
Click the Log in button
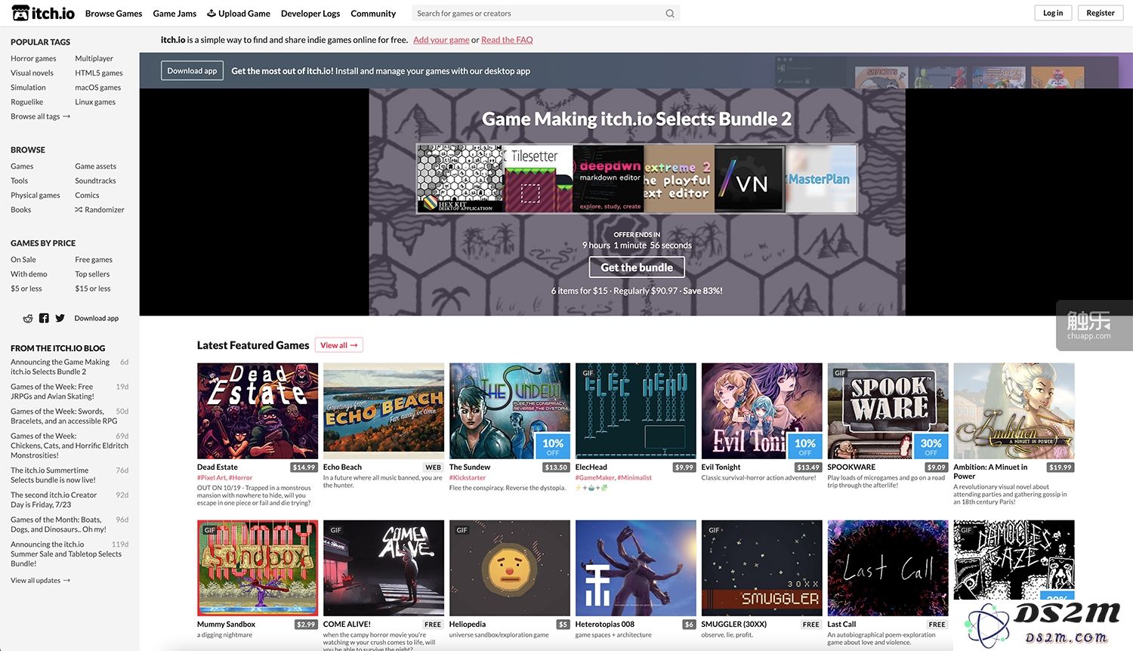pos(1053,13)
